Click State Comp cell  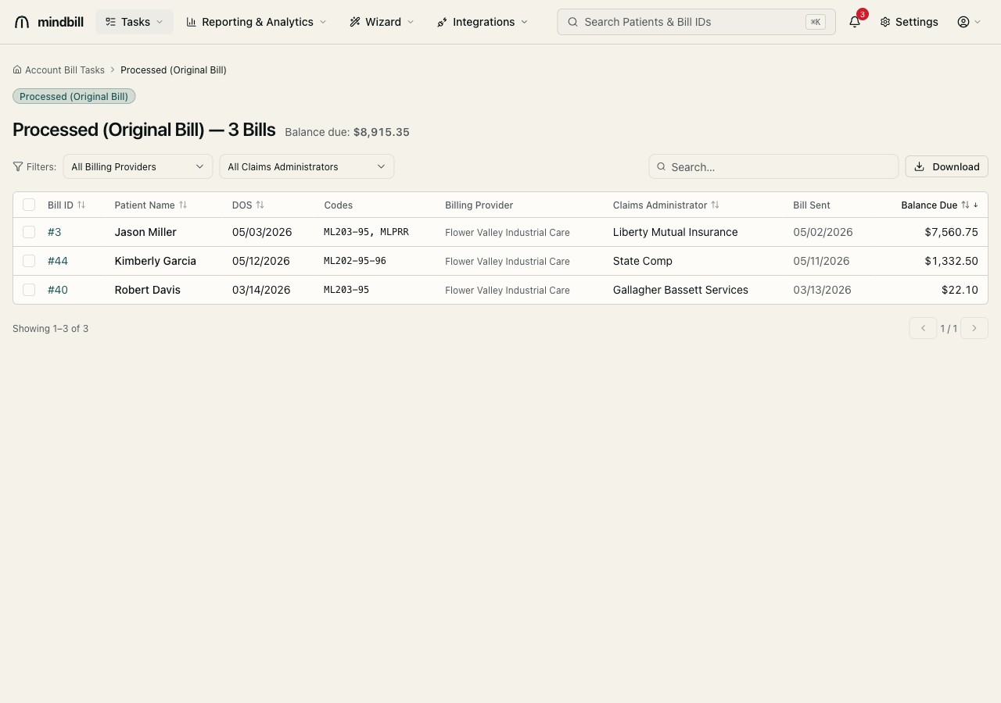tap(643, 261)
